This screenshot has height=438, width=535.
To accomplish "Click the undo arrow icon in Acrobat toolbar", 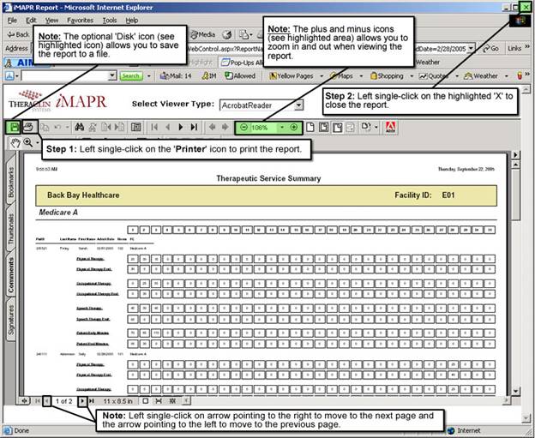I will pos(57,127).
